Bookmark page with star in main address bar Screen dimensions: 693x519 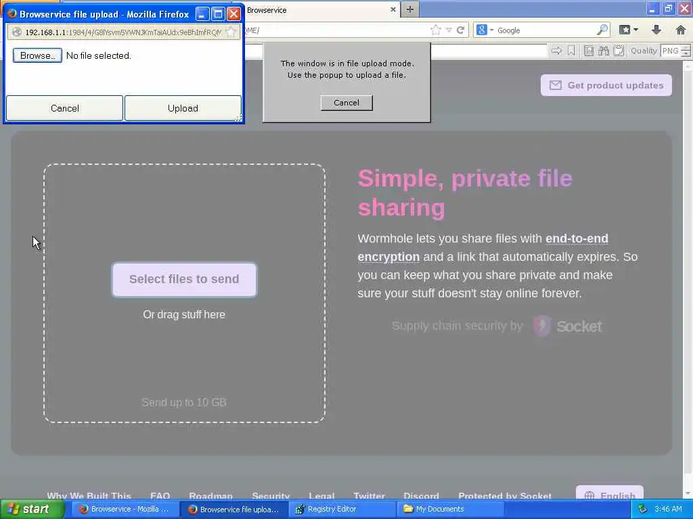[435, 30]
